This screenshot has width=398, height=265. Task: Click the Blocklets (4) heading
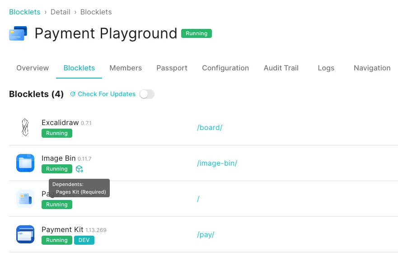tap(36, 94)
